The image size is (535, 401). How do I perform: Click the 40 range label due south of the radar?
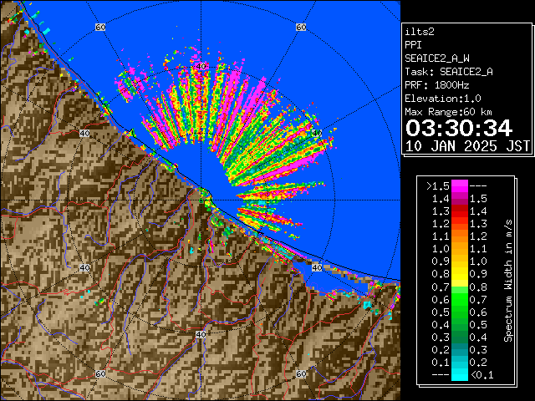click(201, 334)
